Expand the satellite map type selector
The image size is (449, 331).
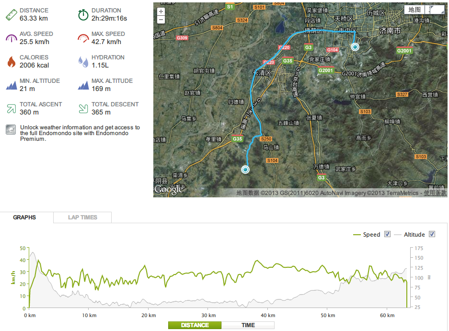point(437,10)
